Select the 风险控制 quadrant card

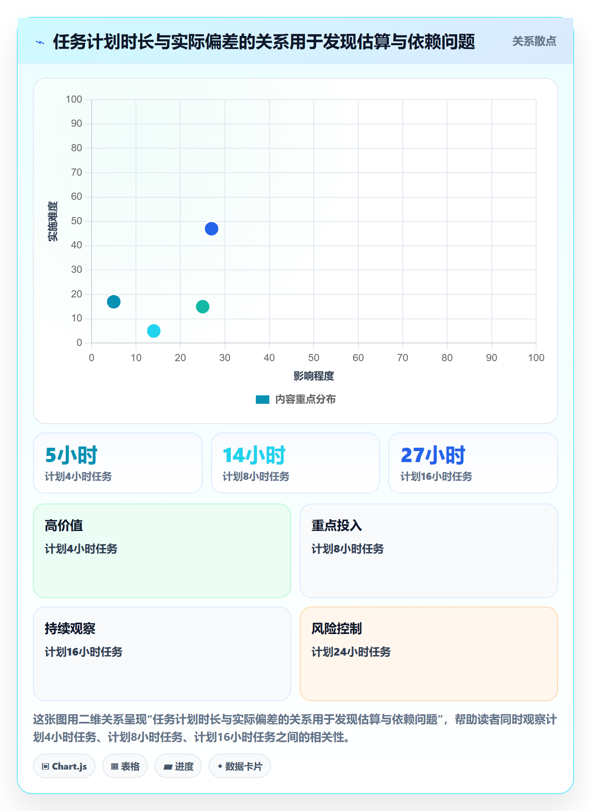[429, 654]
